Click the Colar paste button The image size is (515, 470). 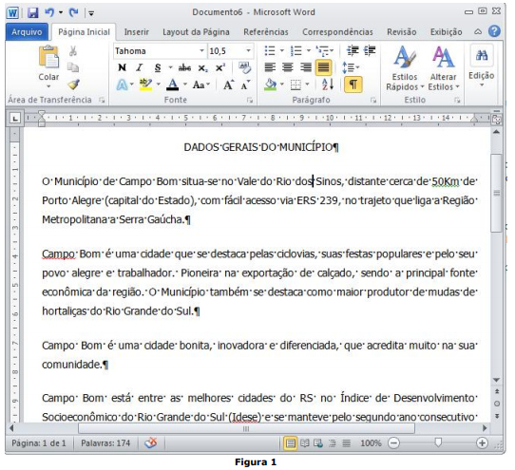point(48,63)
